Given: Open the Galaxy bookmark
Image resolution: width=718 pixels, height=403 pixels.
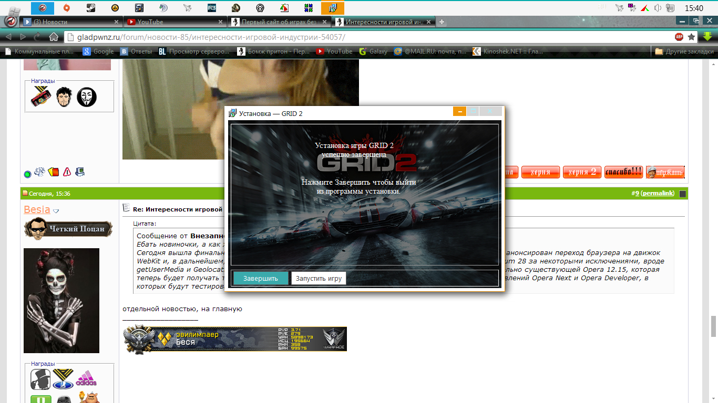Looking at the screenshot, I should coord(373,51).
